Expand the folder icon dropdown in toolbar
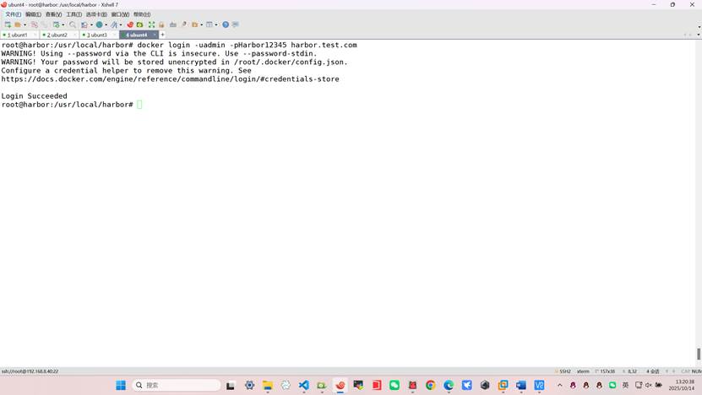The height and width of the screenshot is (395, 702). (x=201, y=24)
